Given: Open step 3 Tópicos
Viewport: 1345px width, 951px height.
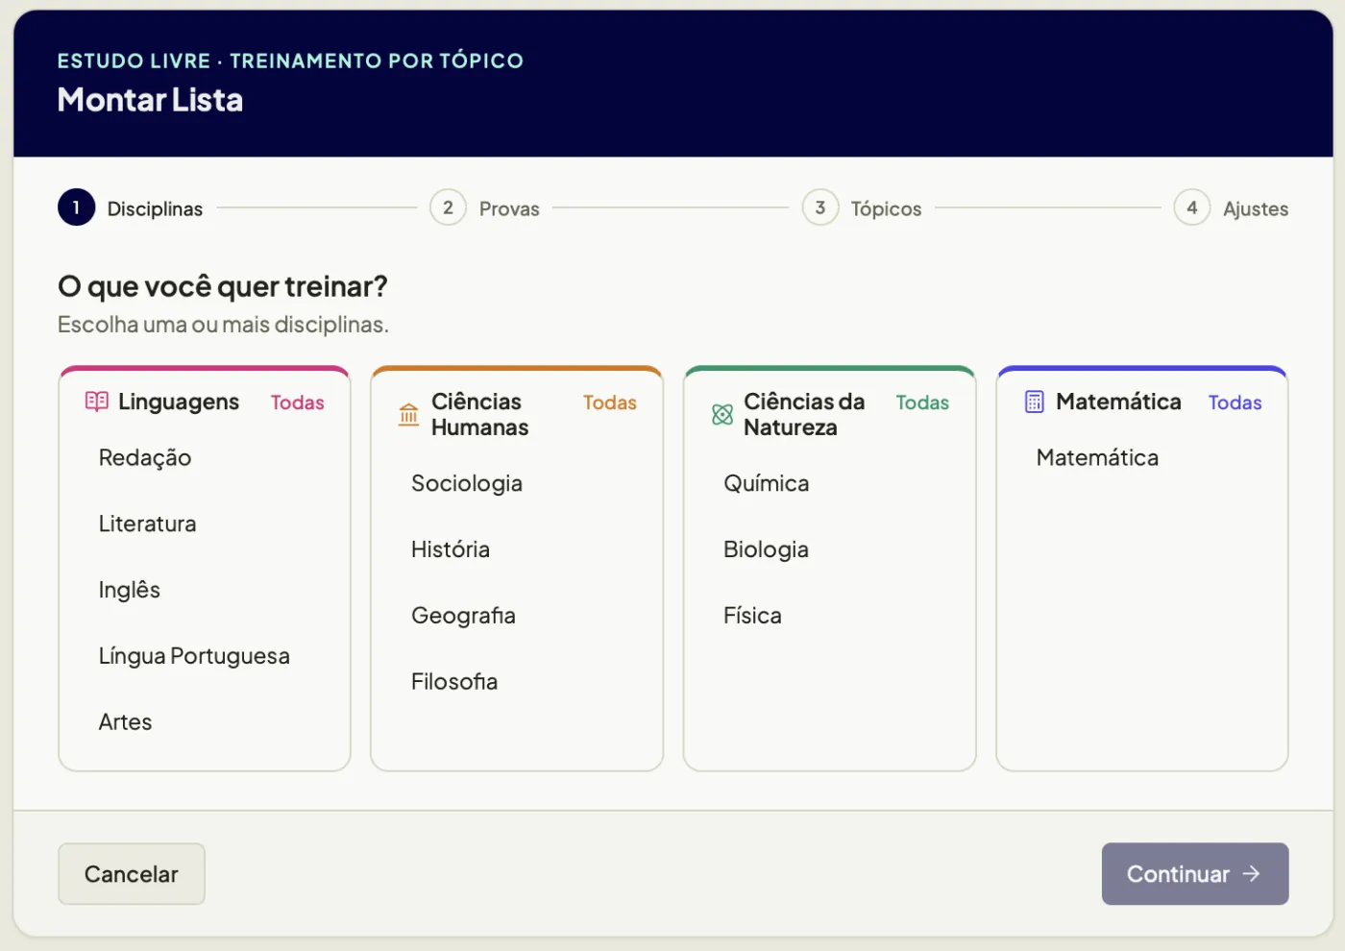Looking at the screenshot, I should pos(862,208).
